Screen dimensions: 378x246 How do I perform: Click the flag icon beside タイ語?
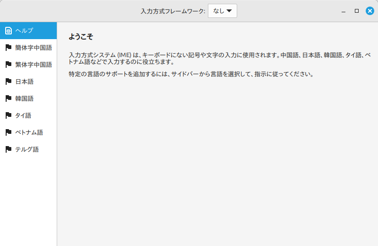tap(9, 115)
